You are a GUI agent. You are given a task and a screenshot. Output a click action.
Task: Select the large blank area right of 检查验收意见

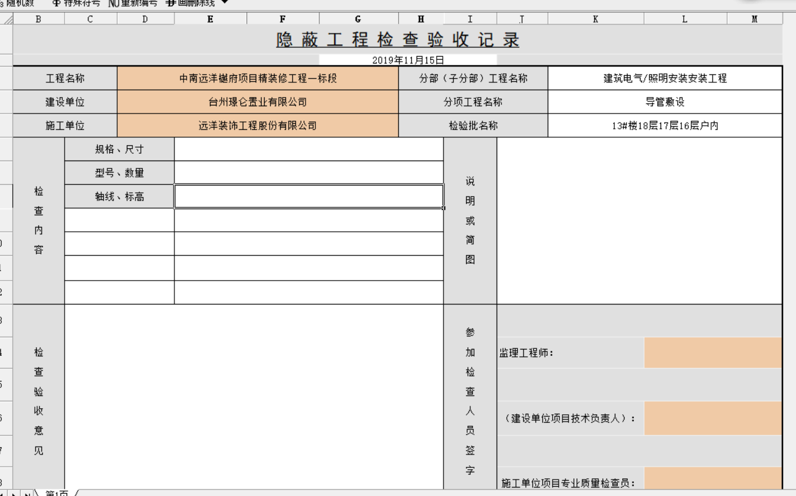pos(254,397)
